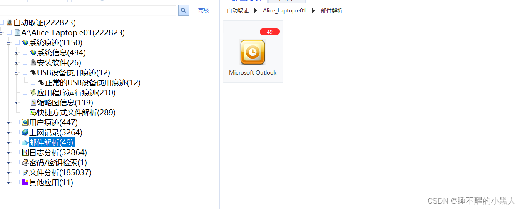Viewport: 522px width, 209px height.
Task: Click the icon beside 自动取证(222823)
Action: coord(10,22)
